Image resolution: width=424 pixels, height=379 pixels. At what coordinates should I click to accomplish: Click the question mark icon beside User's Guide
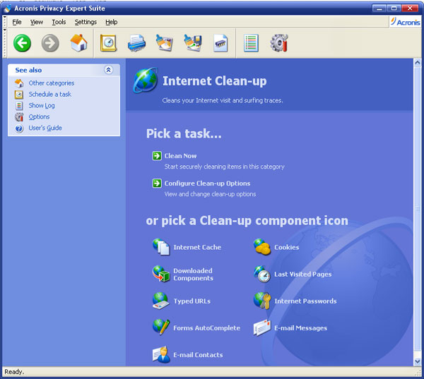pyautogui.click(x=19, y=128)
